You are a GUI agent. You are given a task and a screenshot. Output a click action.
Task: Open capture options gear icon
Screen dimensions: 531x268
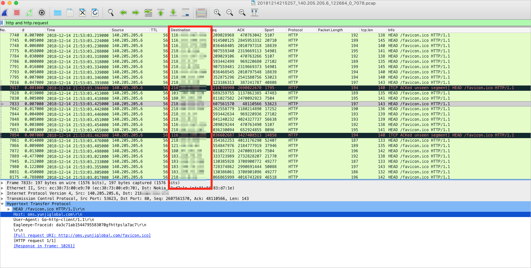tap(42, 13)
